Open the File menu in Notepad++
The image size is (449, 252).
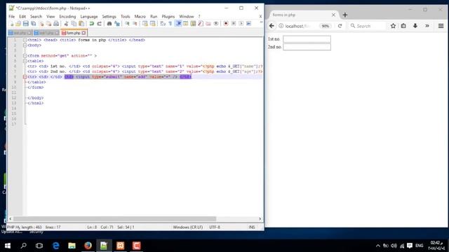(11, 17)
